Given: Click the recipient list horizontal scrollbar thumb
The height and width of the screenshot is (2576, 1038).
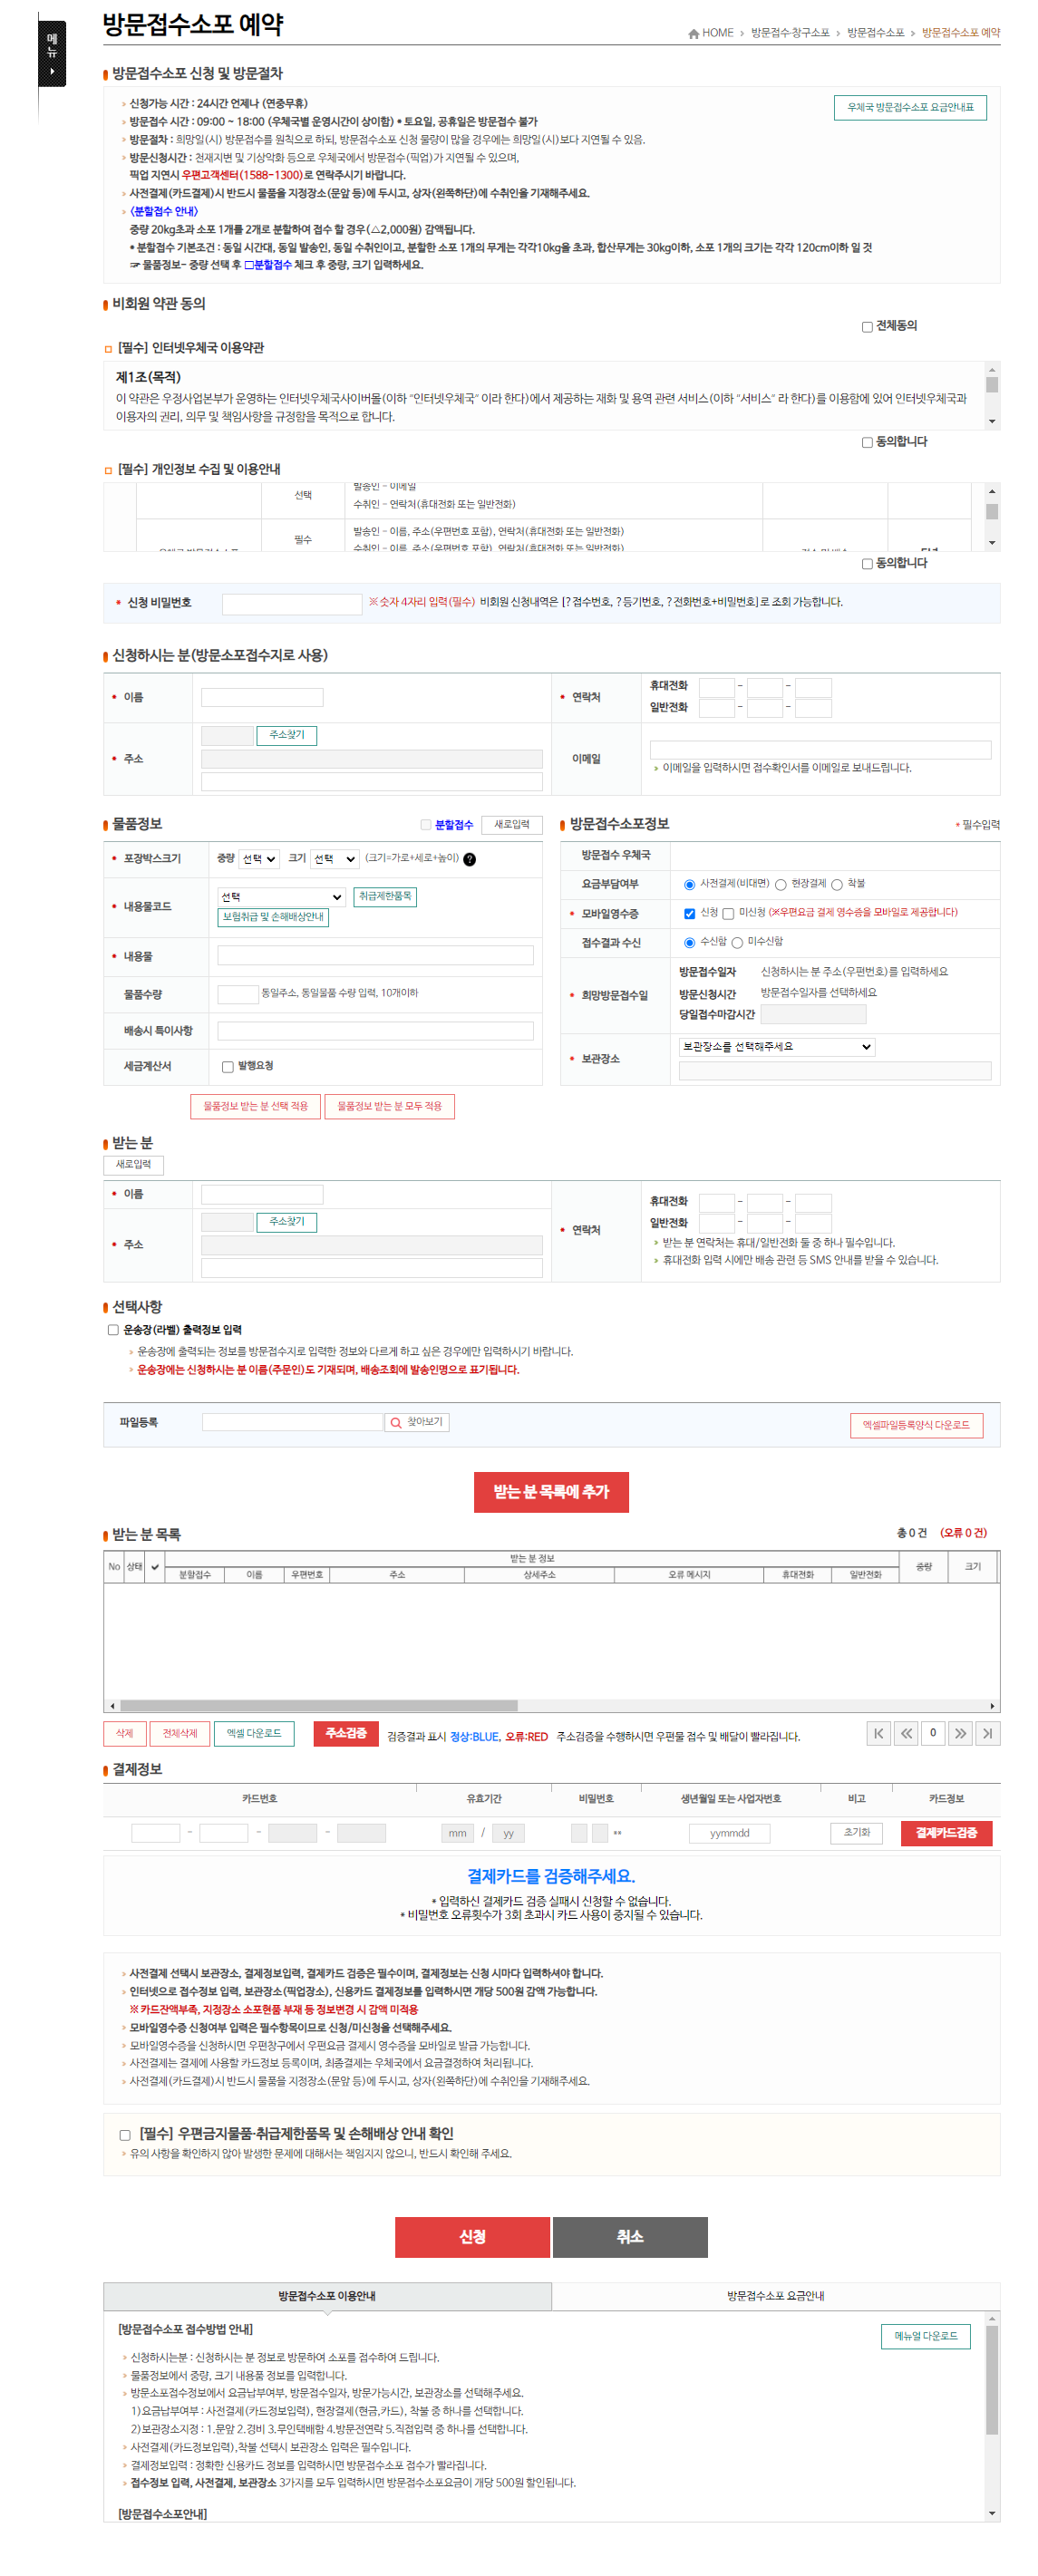Looking at the screenshot, I should (319, 1706).
